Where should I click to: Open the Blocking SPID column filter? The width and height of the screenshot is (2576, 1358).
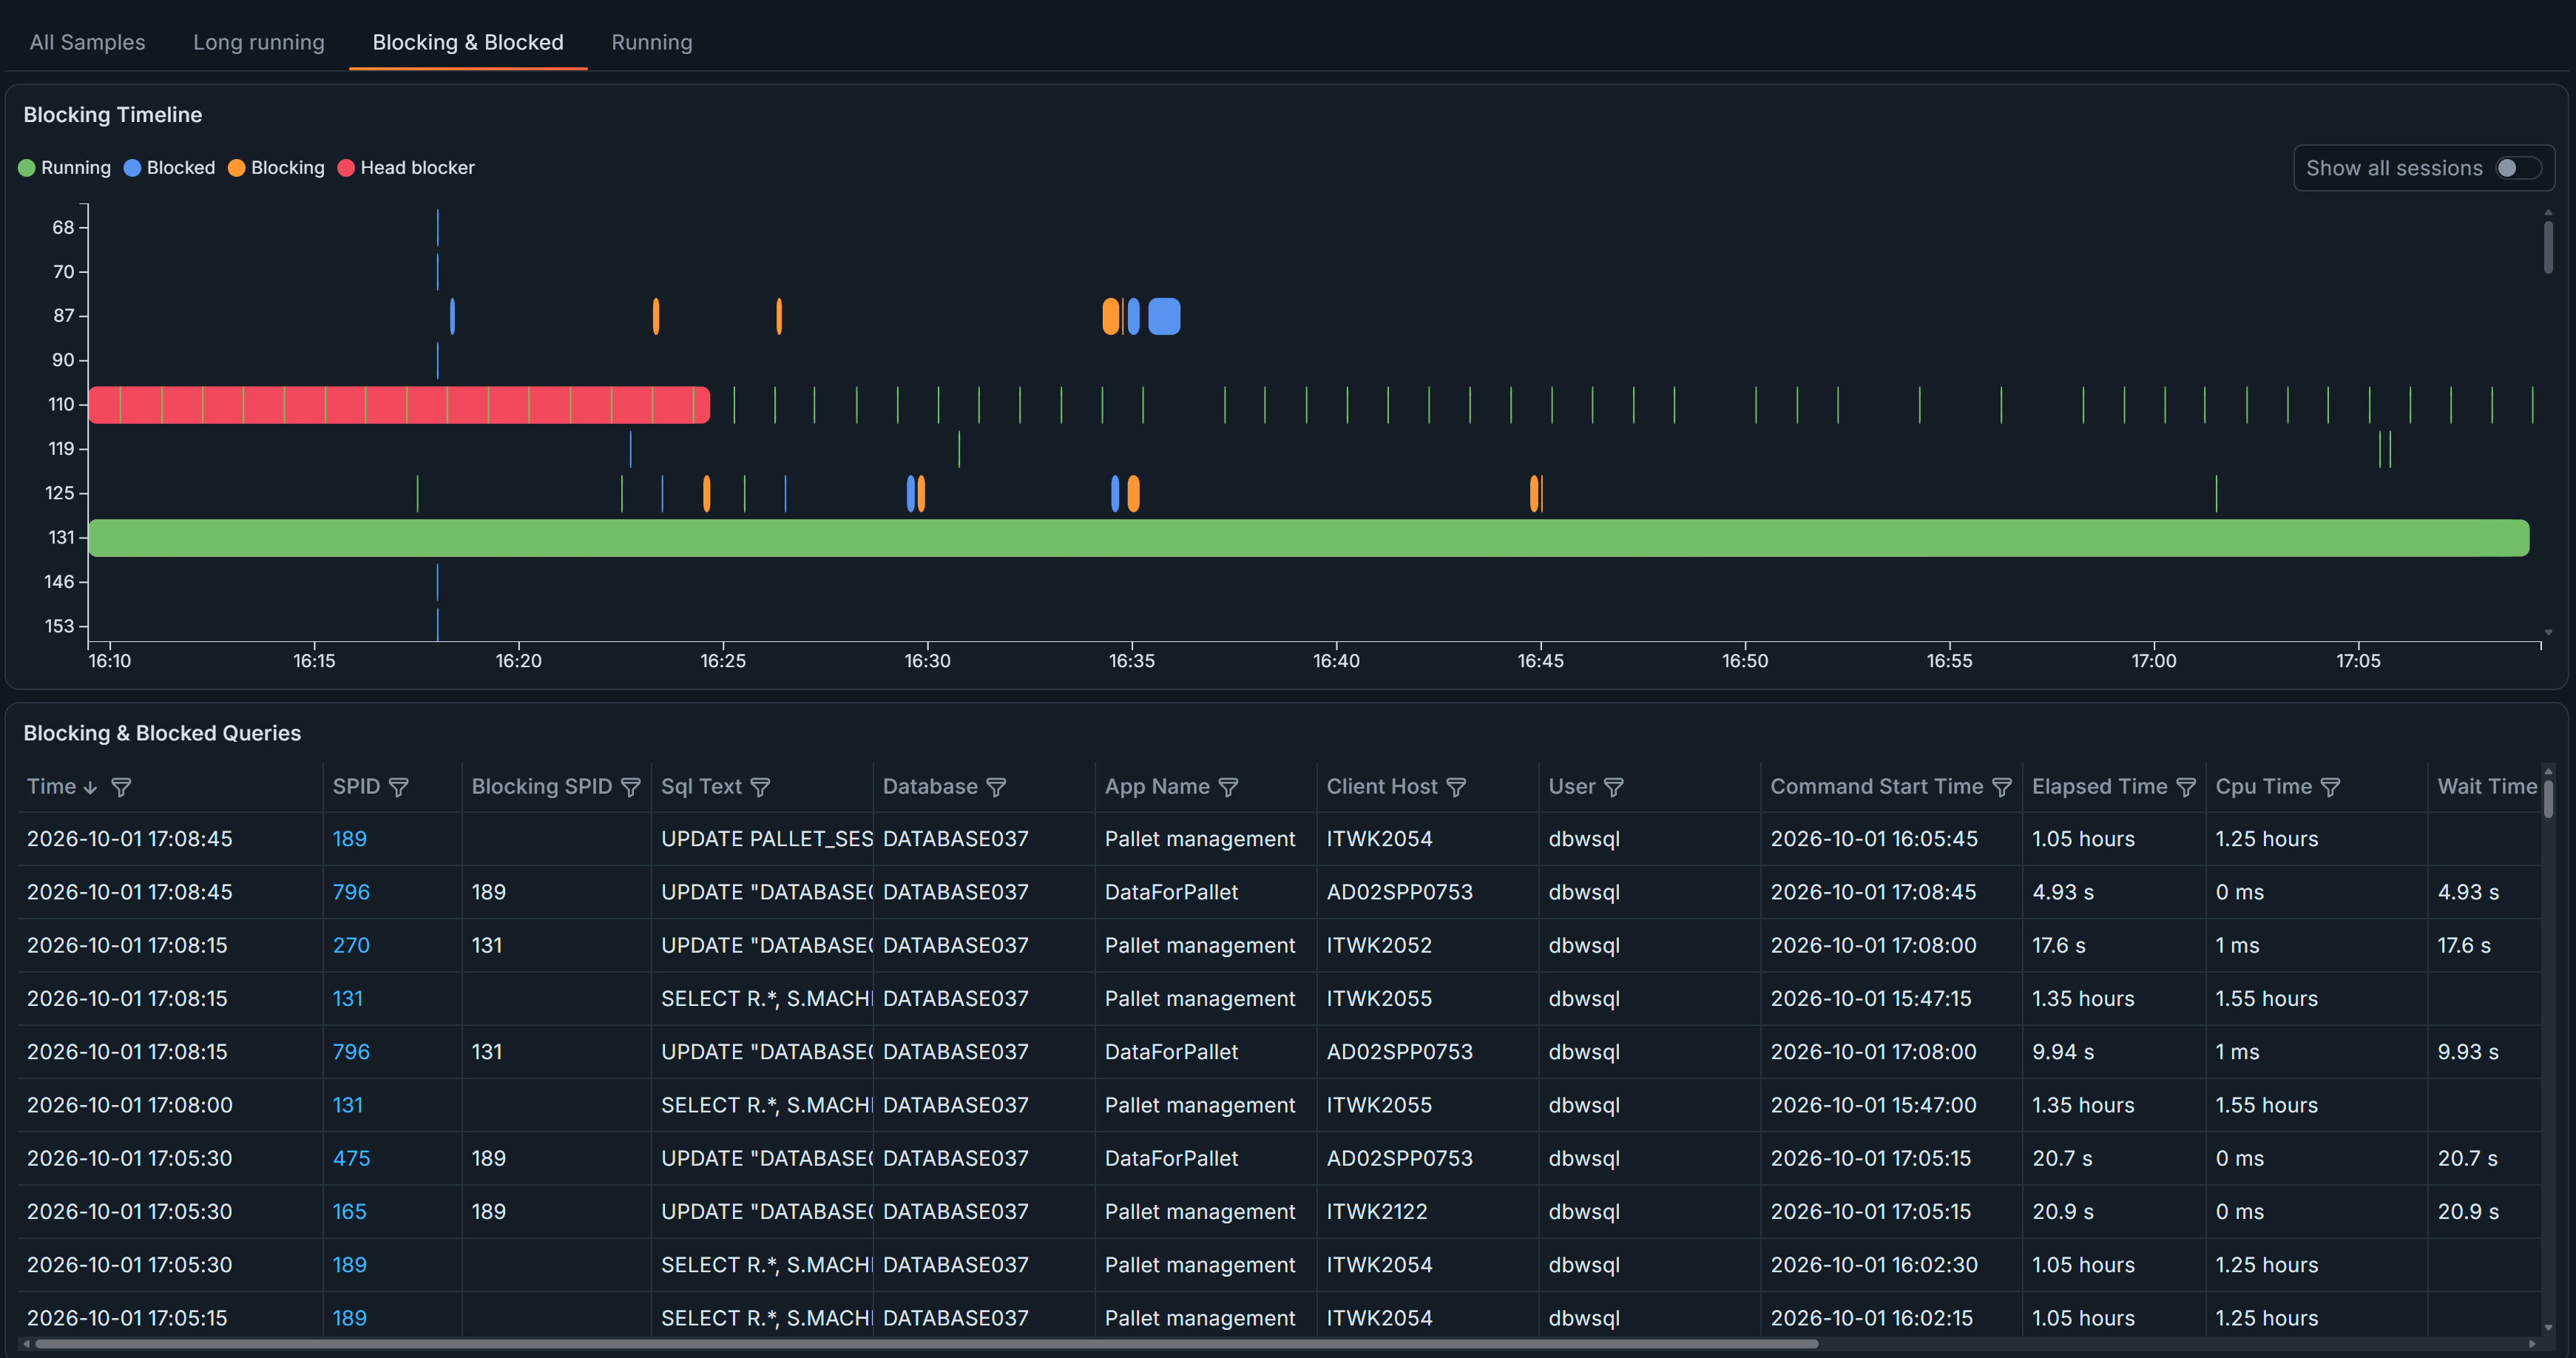[x=630, y=787]
